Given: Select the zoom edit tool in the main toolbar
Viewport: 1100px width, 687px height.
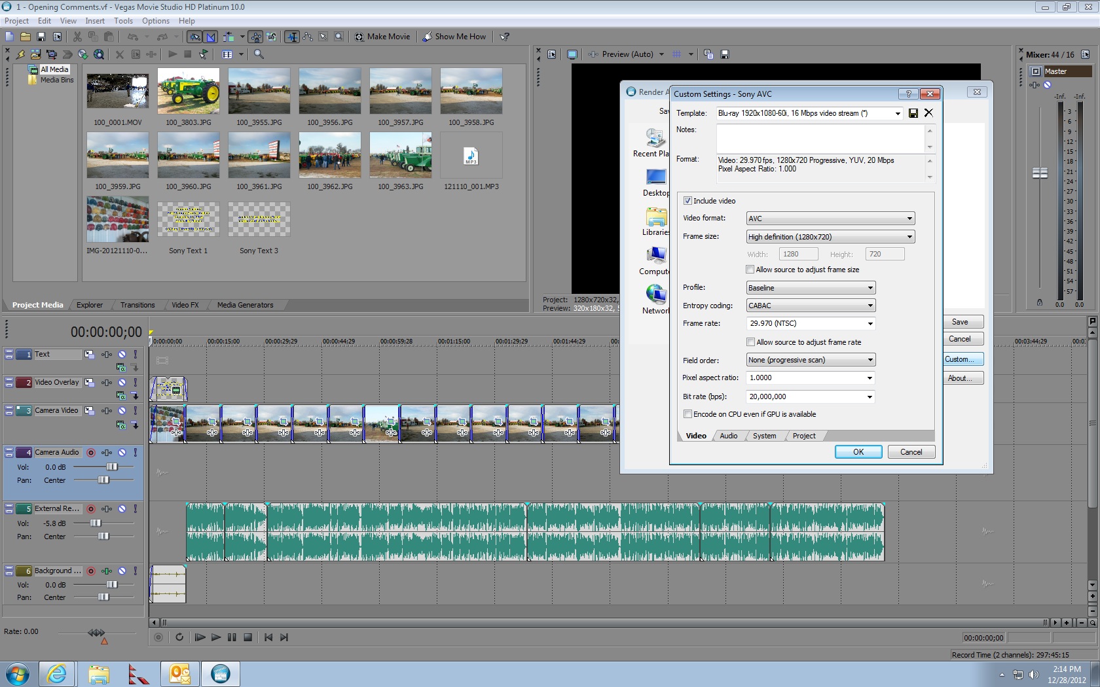Looking at the screenshot, I should [x=339, y=37].
